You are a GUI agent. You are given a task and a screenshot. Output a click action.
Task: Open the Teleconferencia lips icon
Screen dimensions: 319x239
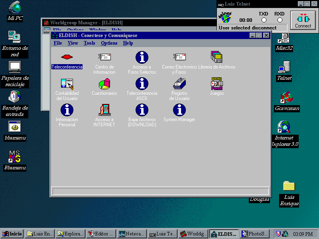(67, 57)
